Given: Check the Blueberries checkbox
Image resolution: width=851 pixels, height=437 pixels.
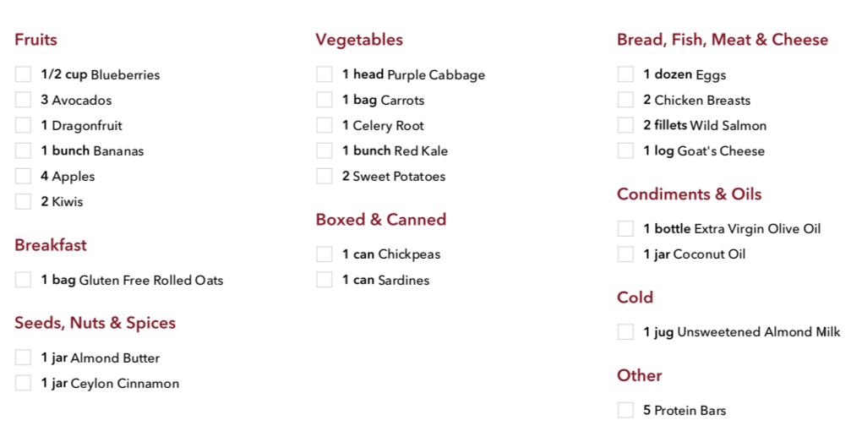Looking at the screenshot, I should [23, 74].
